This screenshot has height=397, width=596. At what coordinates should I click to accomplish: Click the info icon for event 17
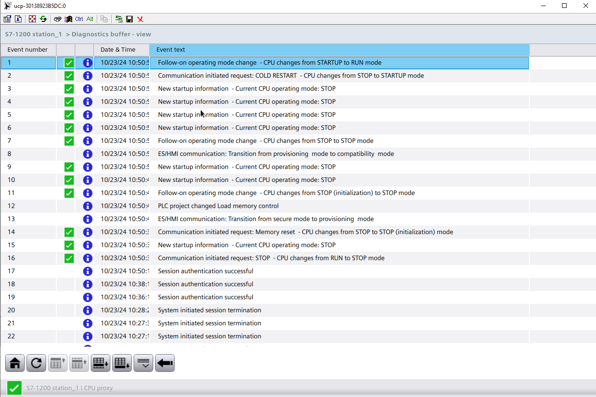[x=88, y=271]
